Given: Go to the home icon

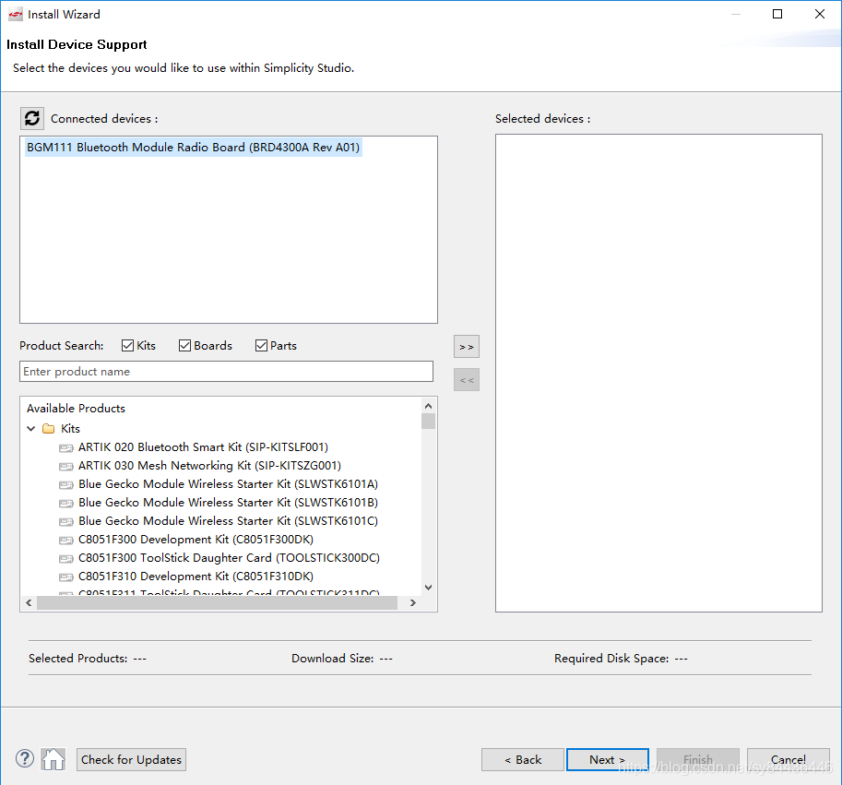Looking at the screenshot, I should pyautogui.click(x=53, y=759).
